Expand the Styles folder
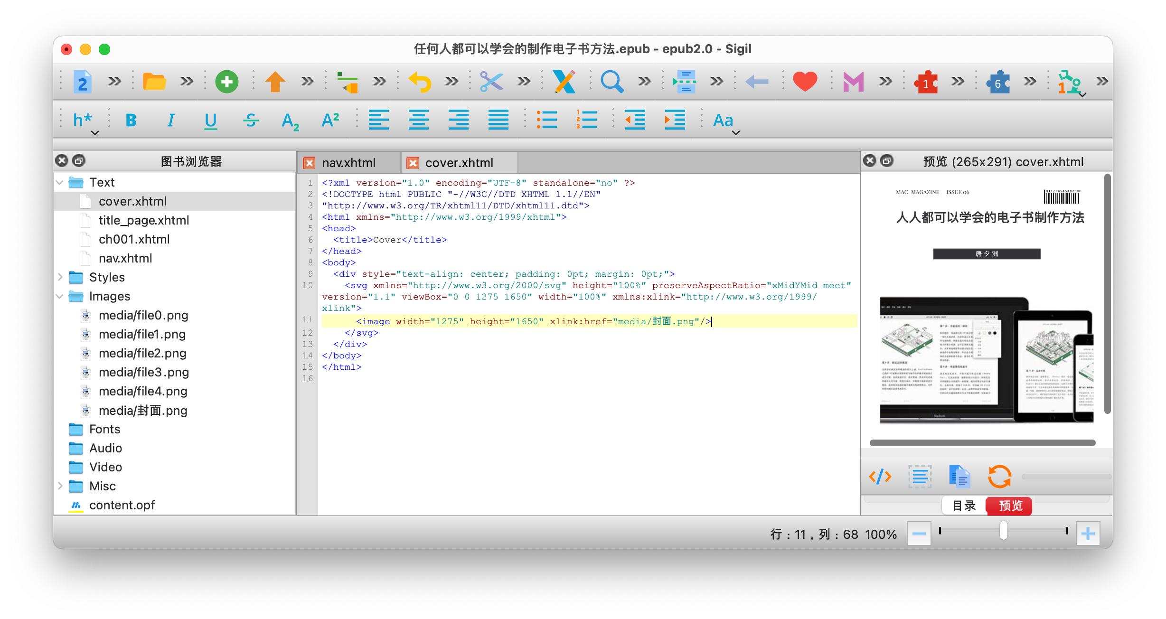This screenshot has height=619, width=1166. [60, 277]
